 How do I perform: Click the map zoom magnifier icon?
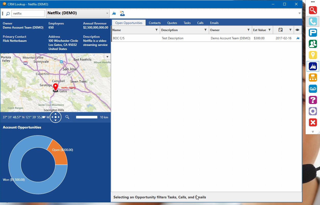[67, 117]
